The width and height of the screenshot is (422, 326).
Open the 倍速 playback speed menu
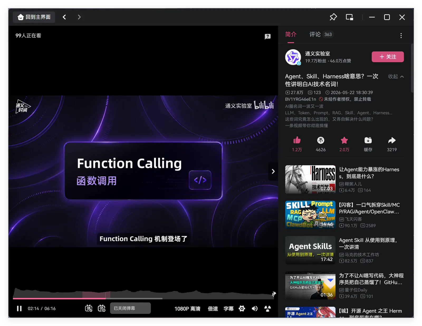(213, 309)
